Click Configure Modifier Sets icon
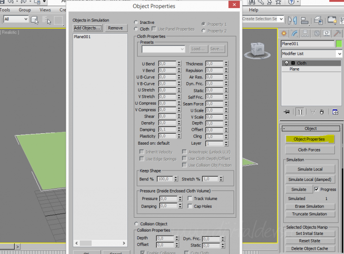344x254 pixels. point(335,112)
